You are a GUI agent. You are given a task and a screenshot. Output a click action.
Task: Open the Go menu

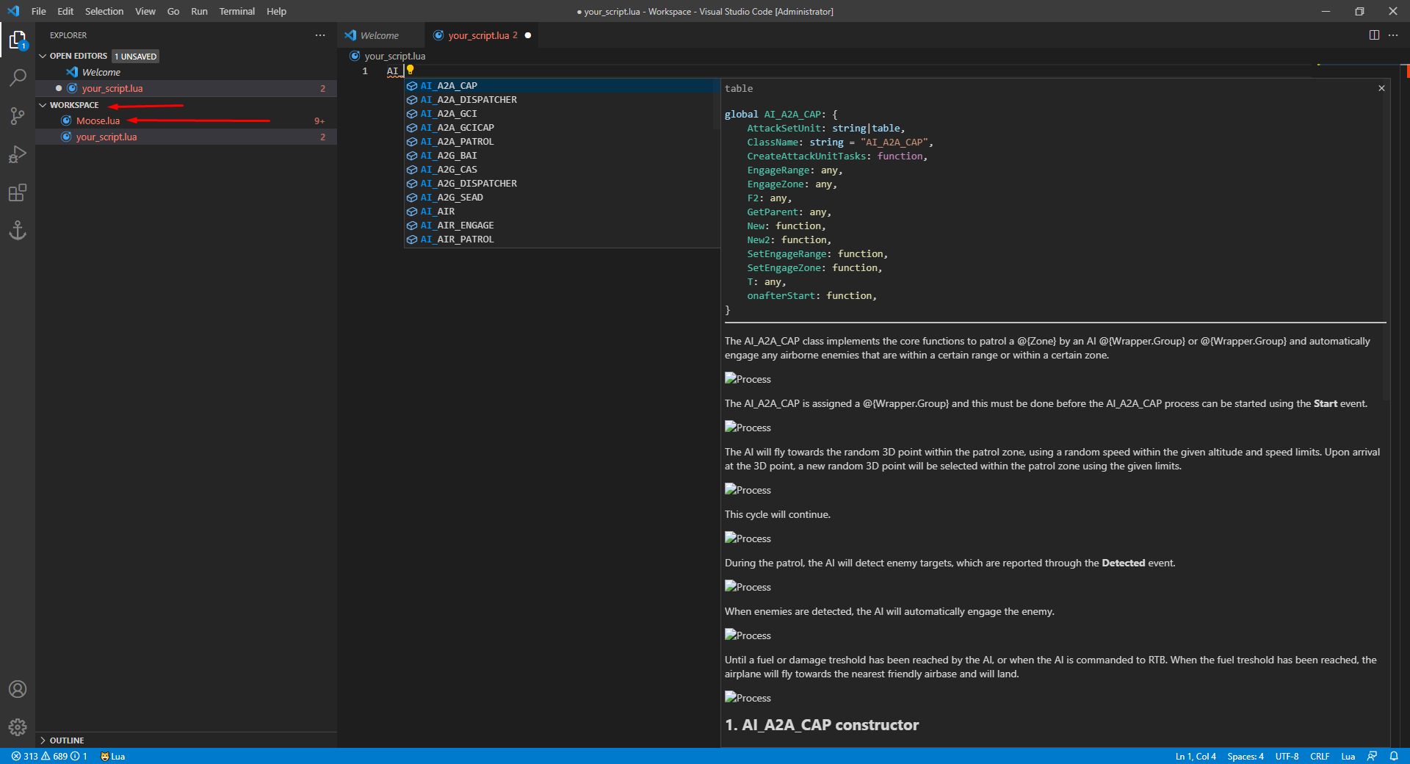pos(173,11)
